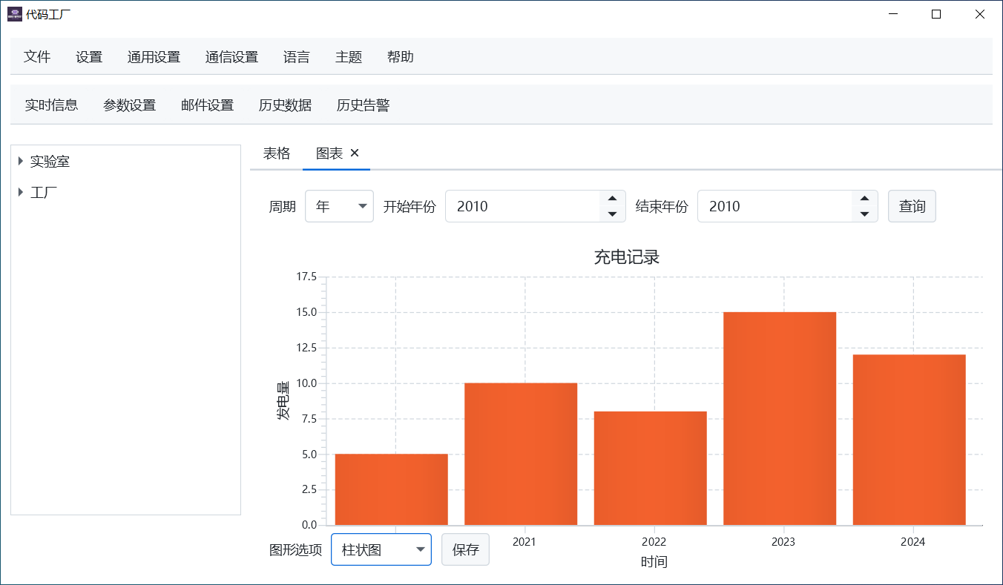Select the 图表 tab
1003x585 pixels.
(329, 153)
